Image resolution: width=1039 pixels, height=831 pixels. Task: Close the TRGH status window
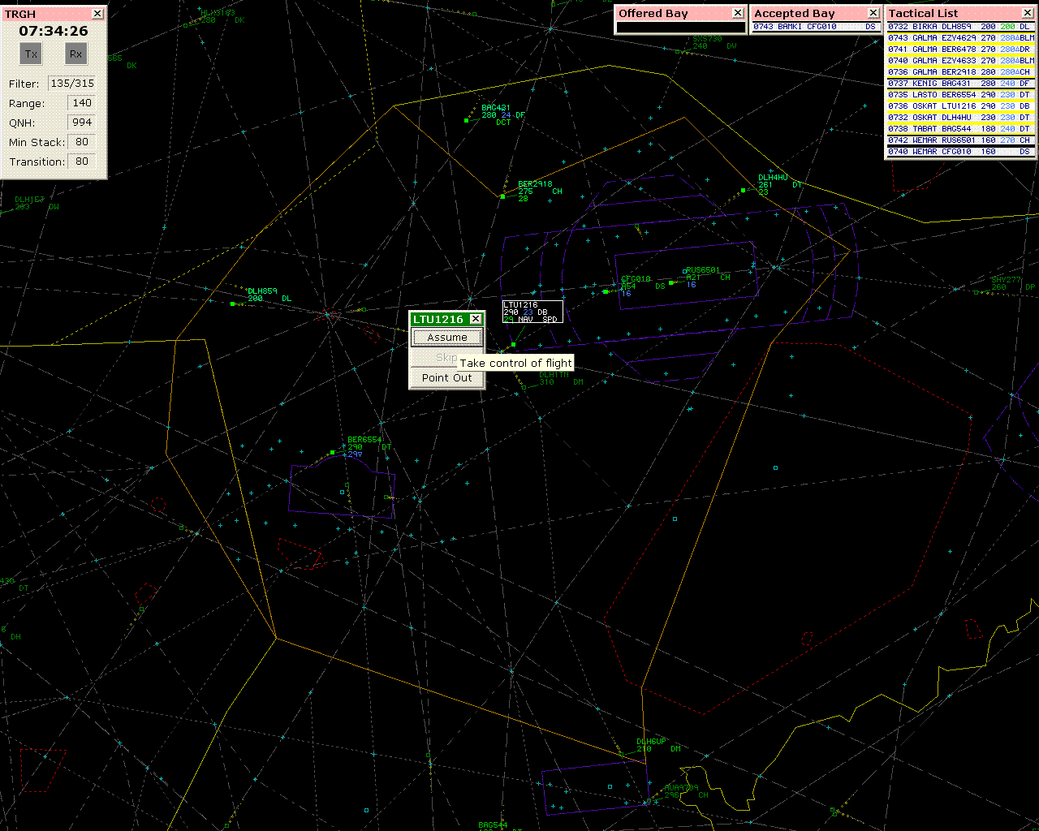tap(97, 14)
